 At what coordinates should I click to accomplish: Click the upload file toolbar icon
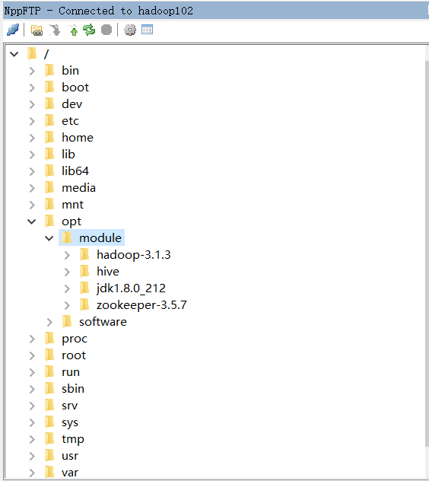pyautogui.click(x=73, y=30)
